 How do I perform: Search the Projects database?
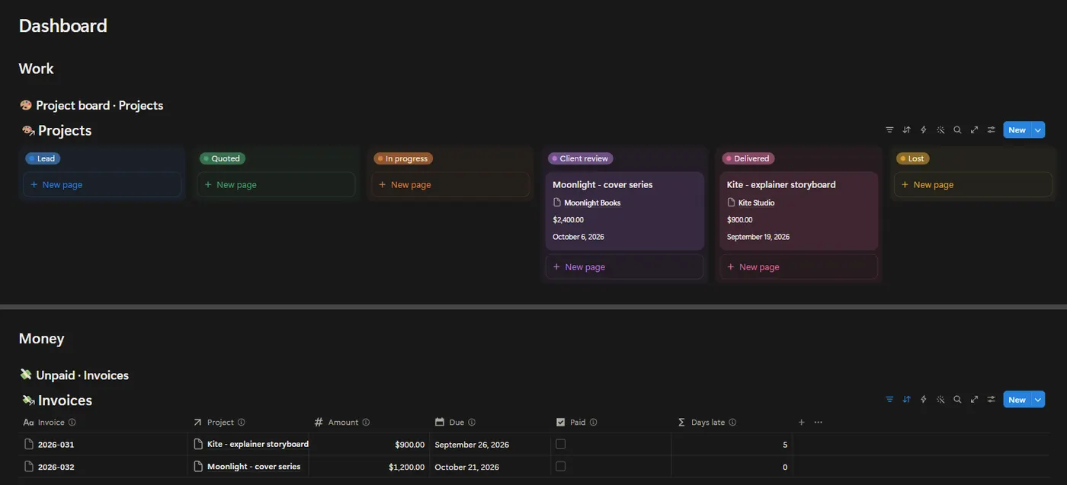tap(957, 130)
